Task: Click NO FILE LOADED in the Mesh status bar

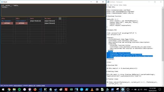Action: point(8,86)
